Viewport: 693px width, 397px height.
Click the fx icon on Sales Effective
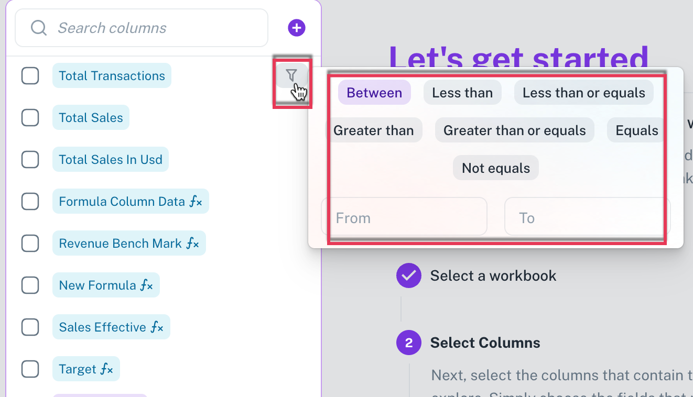coord(157,327)
